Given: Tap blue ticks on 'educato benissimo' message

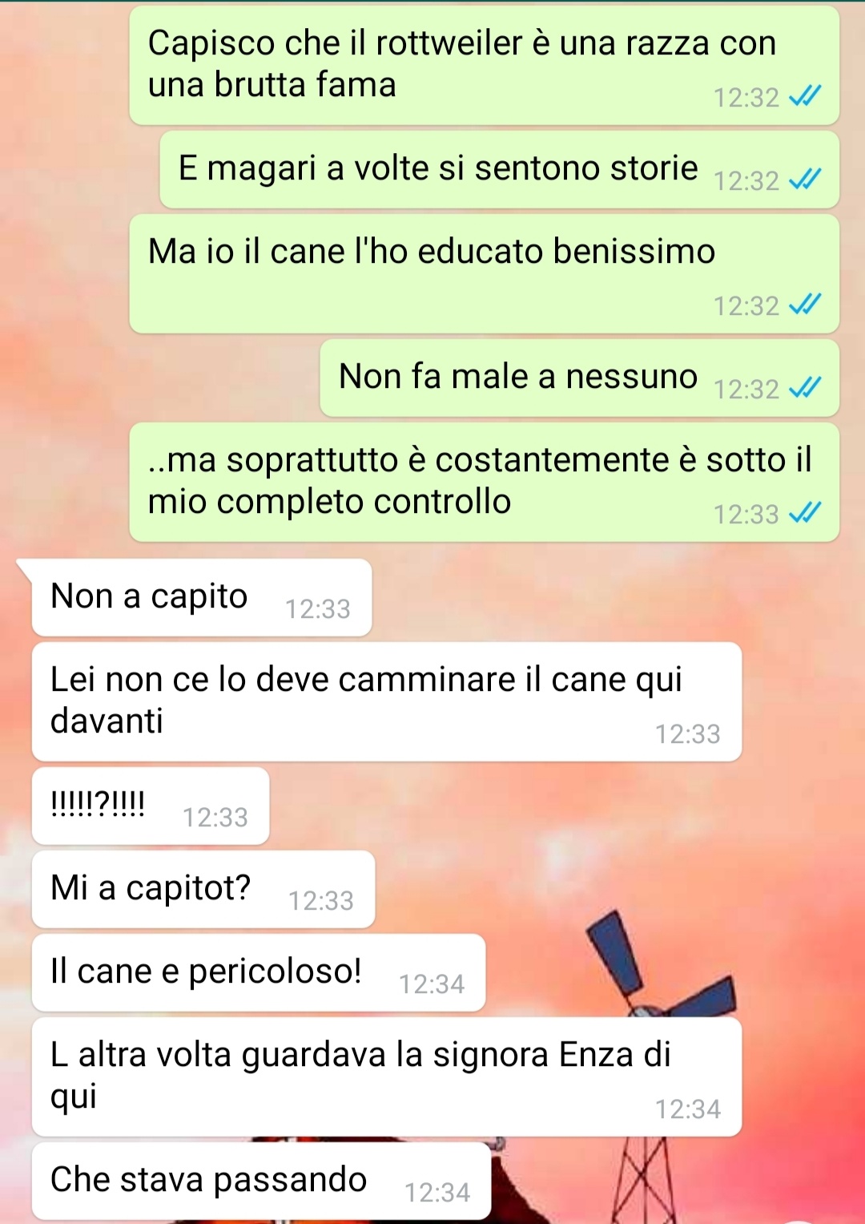Looking at the screenshot, I should (805, 305).
